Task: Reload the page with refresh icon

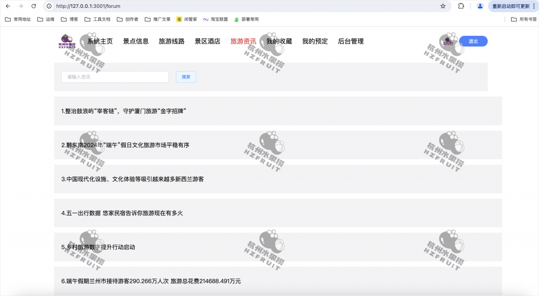Action: click(x=34, y=6)
